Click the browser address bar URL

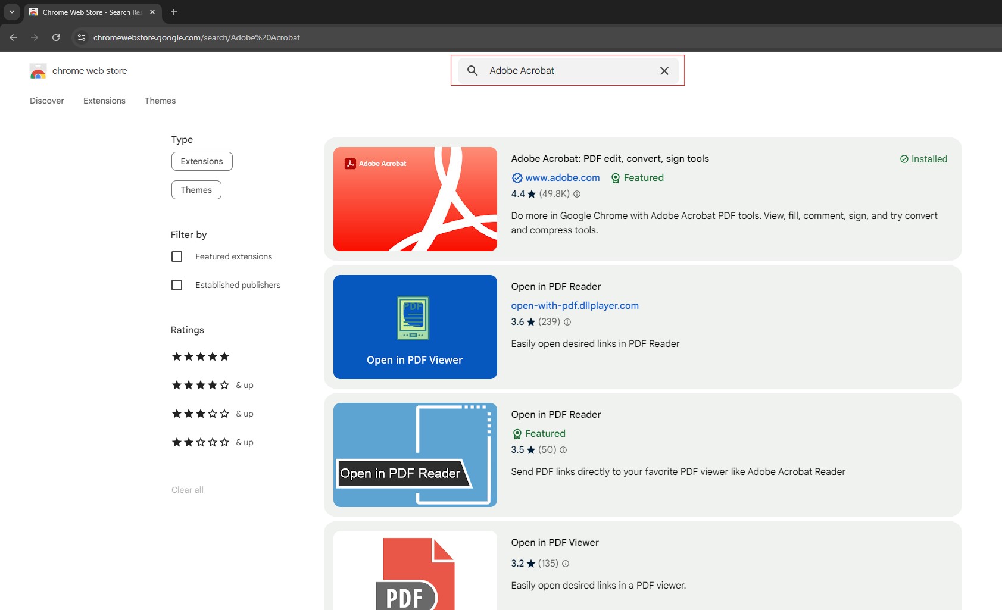(196, 37)
